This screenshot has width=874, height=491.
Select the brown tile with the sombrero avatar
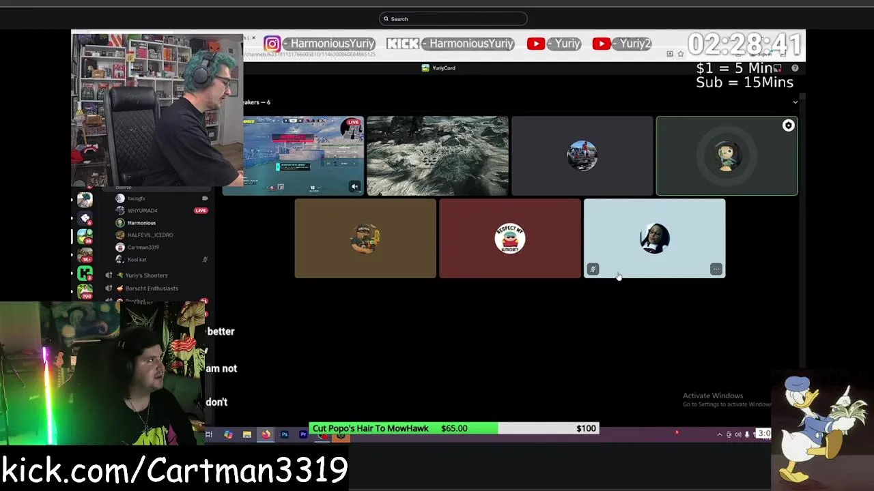point(365,239)
